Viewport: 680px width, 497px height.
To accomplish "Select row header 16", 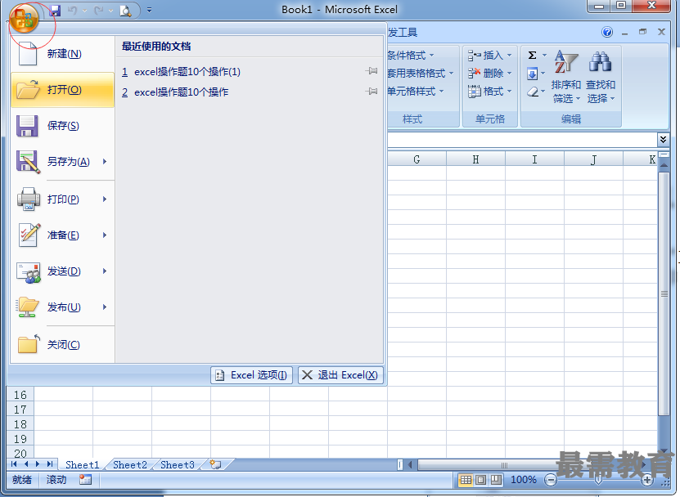I will [x=20, y=395].
